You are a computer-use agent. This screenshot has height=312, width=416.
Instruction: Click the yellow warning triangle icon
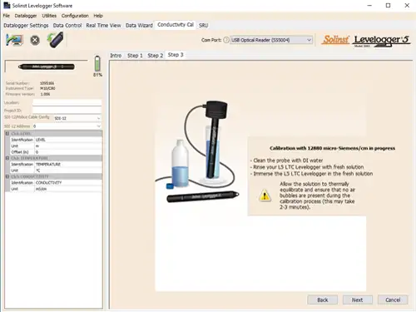click(265, 196)
